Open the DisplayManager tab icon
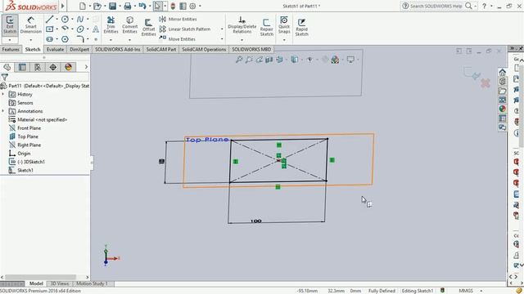Screen dimensions: 524x294 pos(68,67)
